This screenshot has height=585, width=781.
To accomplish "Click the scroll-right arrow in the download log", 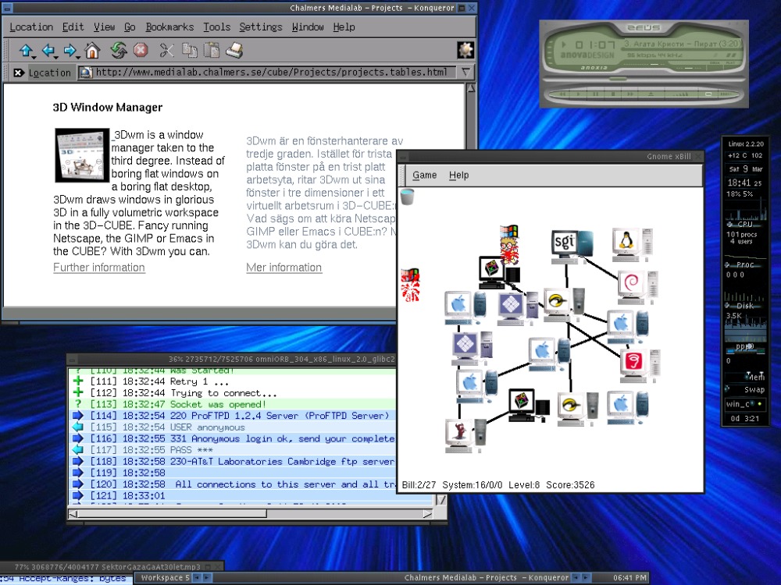I will pos(427,514).
